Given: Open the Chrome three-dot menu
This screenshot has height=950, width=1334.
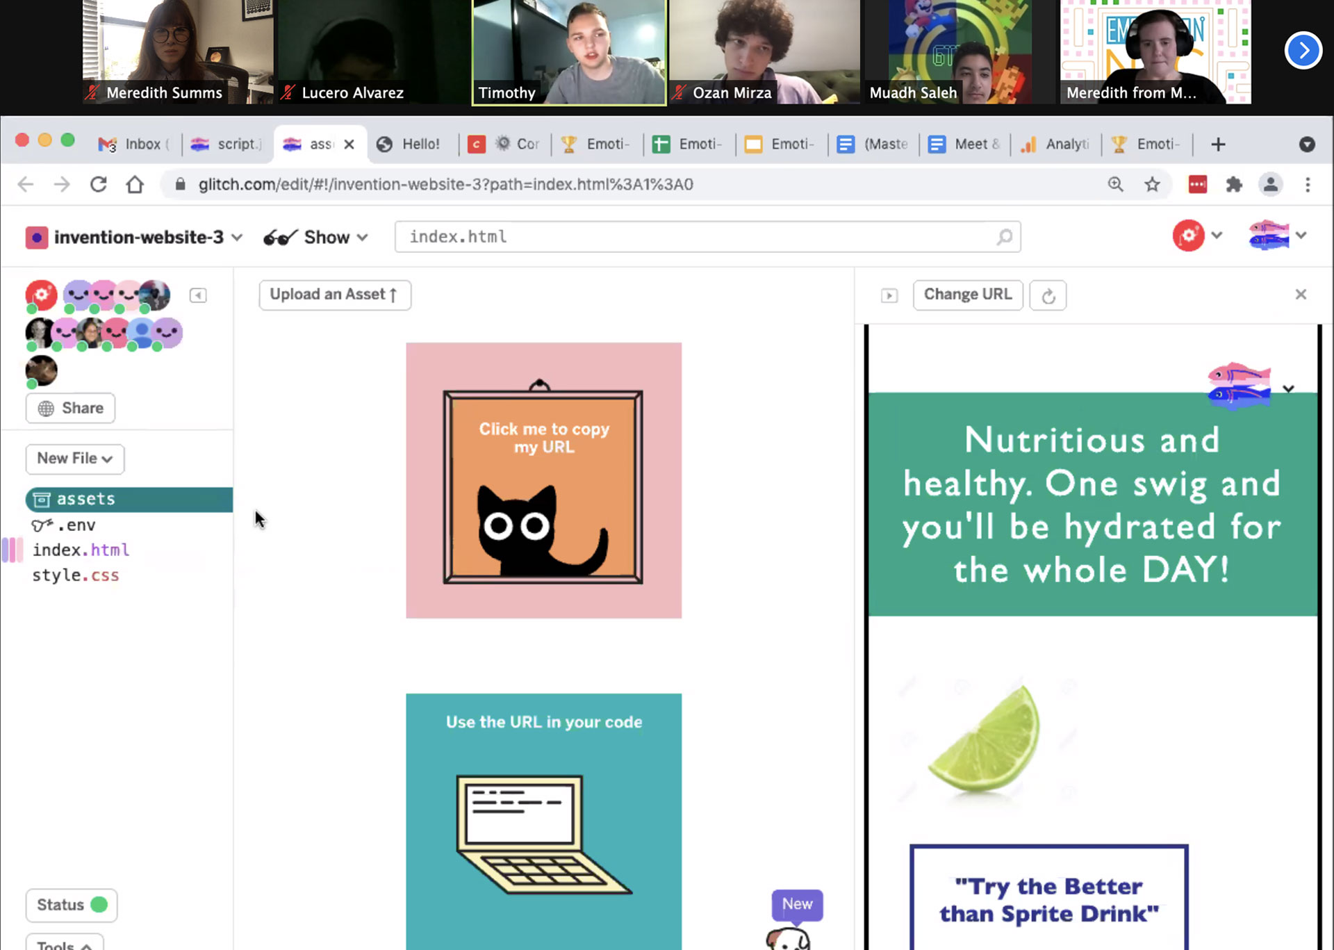Looking at the screenshot, I should tap(1308, 184).
